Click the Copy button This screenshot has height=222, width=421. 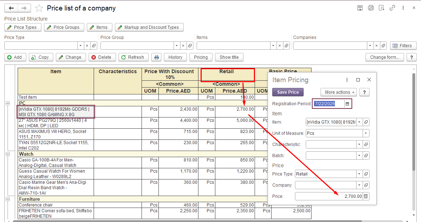(41, 57)
